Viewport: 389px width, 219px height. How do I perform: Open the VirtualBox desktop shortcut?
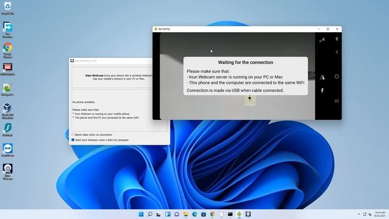click(8, 111)
